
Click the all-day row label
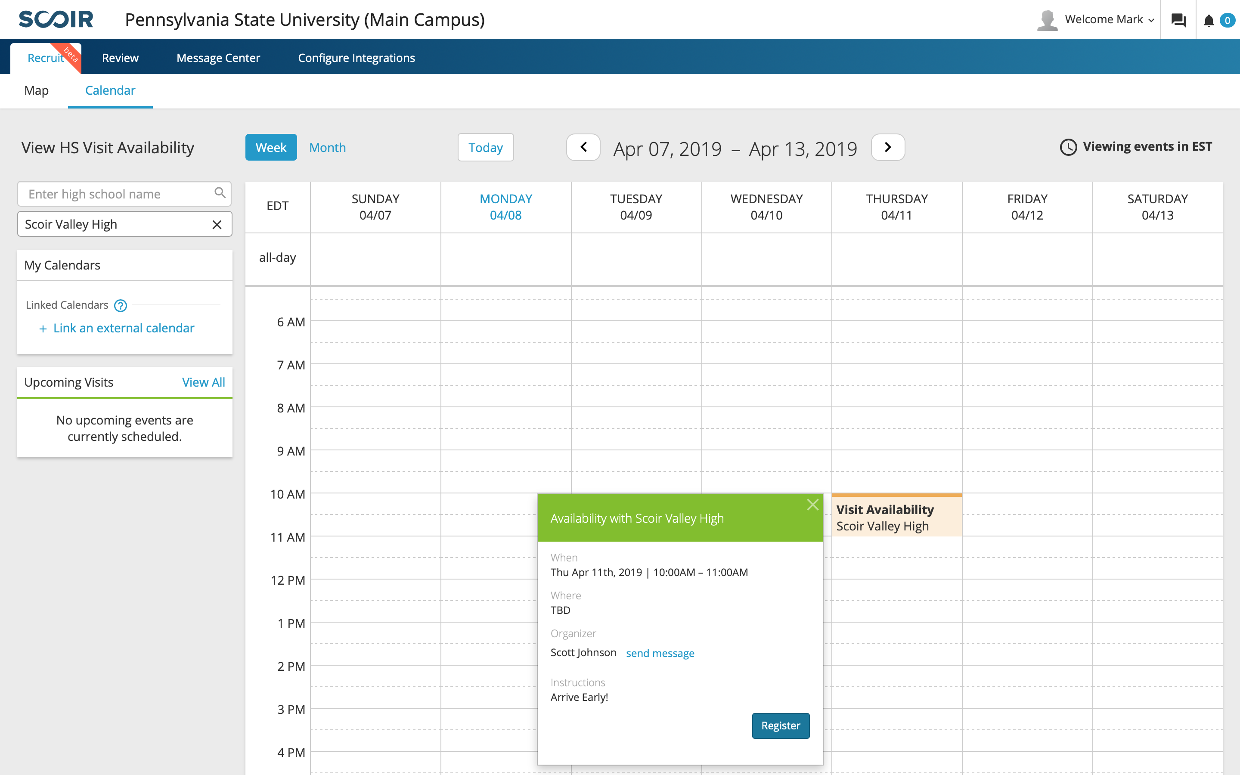pos(278,257)
